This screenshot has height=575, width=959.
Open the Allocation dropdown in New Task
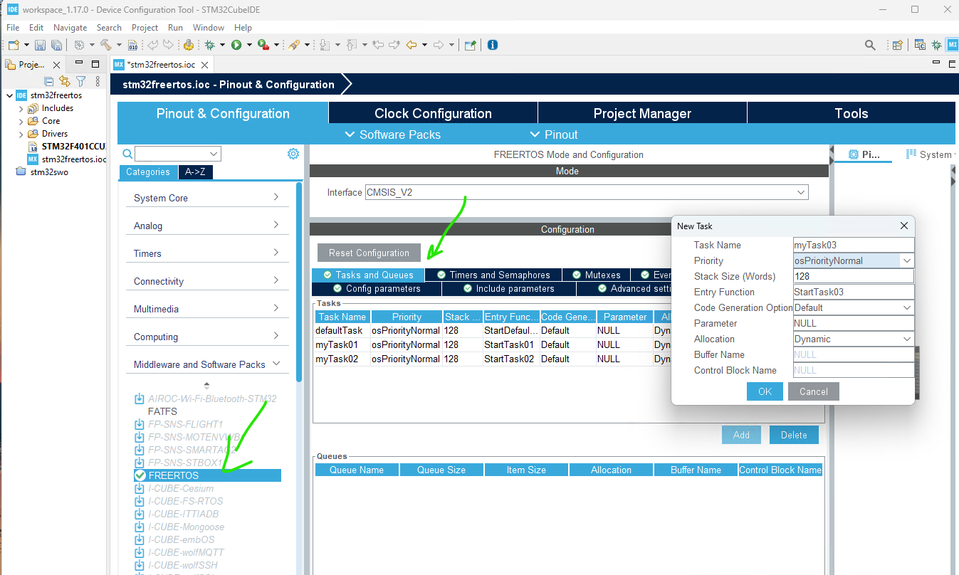coord(906,339)
